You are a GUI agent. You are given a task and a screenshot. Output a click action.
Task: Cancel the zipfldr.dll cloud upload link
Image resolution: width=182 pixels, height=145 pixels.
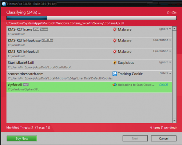164,84
